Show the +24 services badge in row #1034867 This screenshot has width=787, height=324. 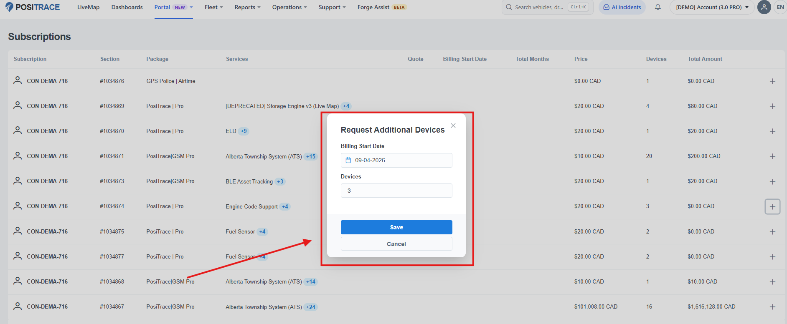click(311, 307)
